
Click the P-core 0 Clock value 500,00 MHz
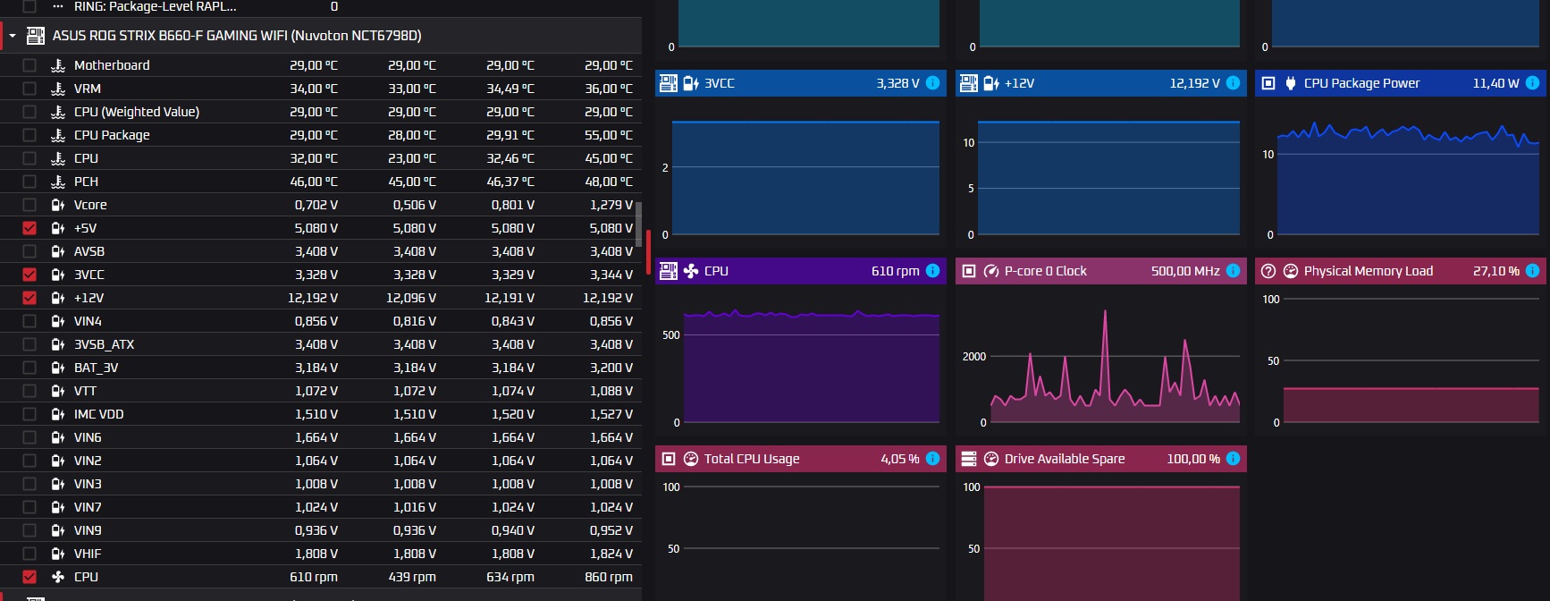tap(1185, 271)
